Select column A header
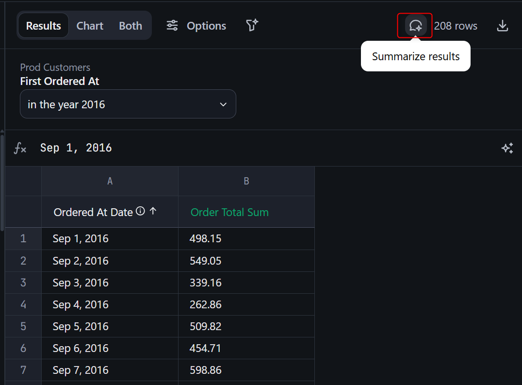The height and width of the screenshot is (385, 522). (x=110, y=181)
